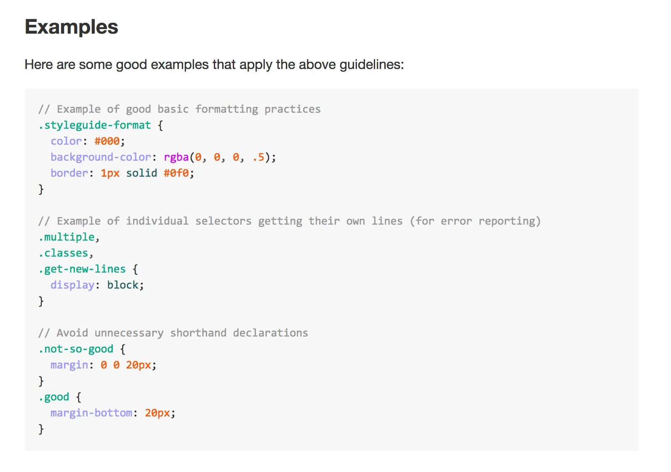Viewport: 671px width, 472px height.
Task: Click the background-color property
Action: click(101, 157)
